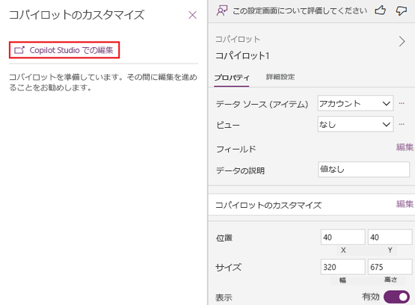Click 編集 next to コパイロットのカスタマイズ
415x305 pixels.
click(405, 204)
